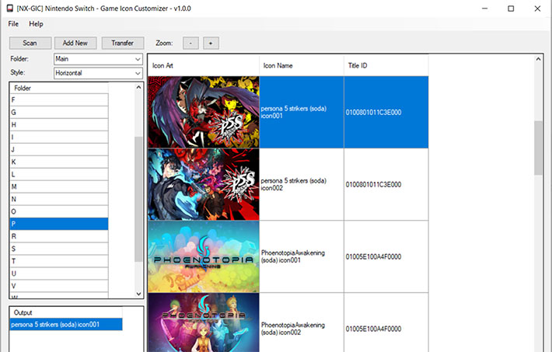Click the Icon Name column header
The width and height of the screenshot is (552, 352).
(x=302, y=65)
